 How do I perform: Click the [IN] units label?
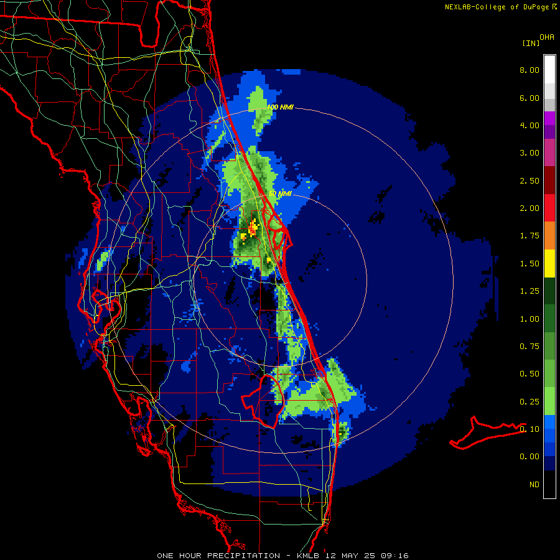pyautogui.click(x=531, y=43)
